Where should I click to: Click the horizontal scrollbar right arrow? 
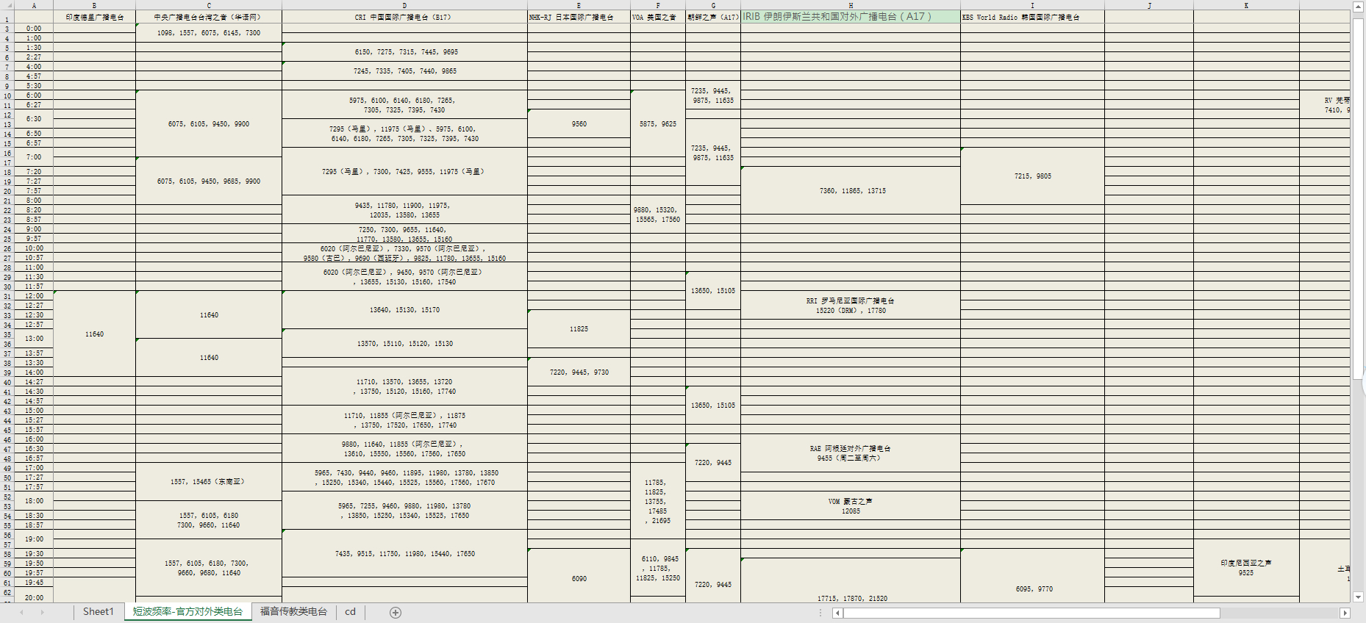pos(1345,613)
